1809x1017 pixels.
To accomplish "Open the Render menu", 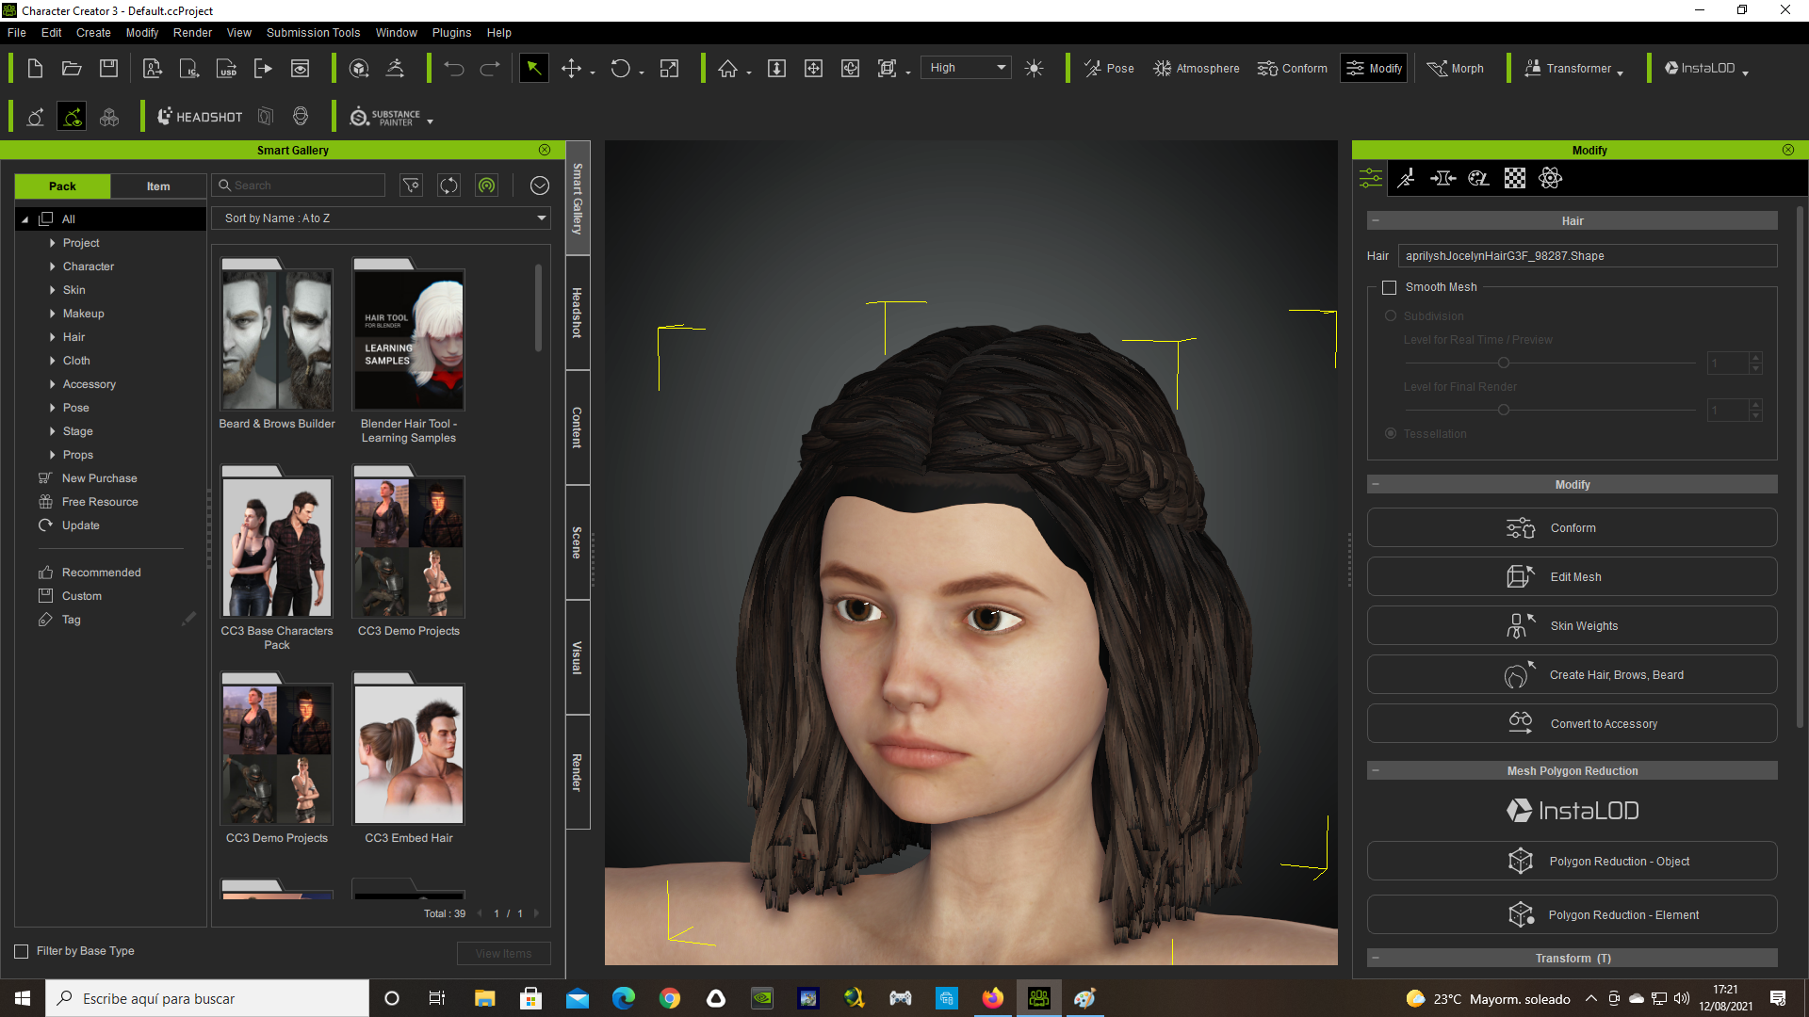I will click(192, 32).
